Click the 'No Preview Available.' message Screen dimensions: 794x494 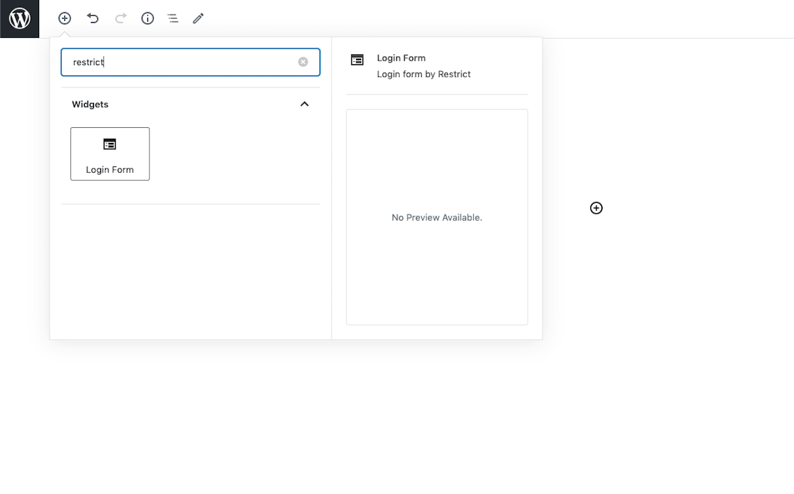point(437,217)
